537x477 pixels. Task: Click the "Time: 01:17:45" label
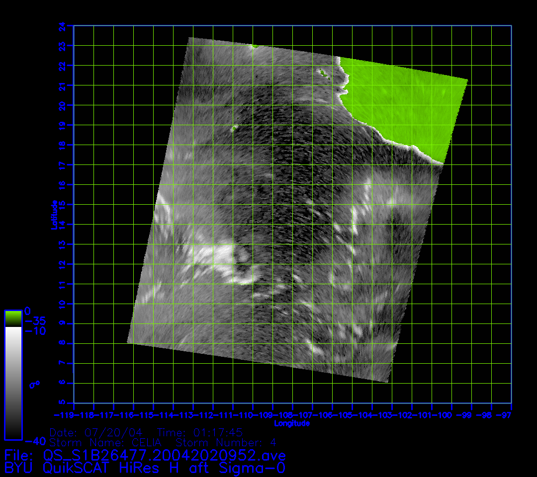(199, 432)
